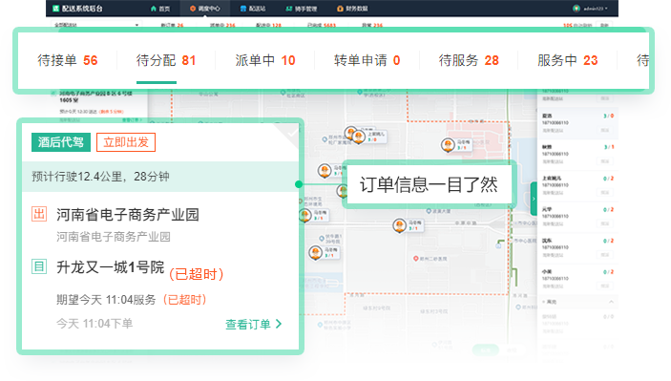Click the 立即出发 button on order card
The height and width of the screenshot is (381, 671).
(x=126, y=142)
